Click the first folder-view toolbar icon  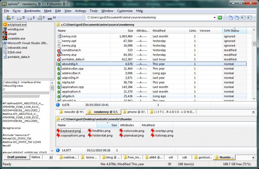[x=231, y=18]
